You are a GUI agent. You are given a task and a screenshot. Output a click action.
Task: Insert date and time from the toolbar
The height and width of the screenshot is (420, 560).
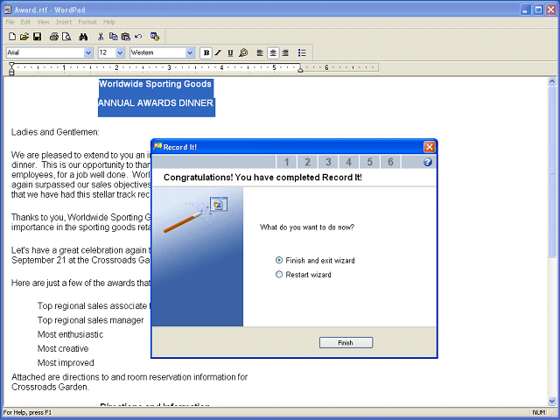click(x=155, y=37)
